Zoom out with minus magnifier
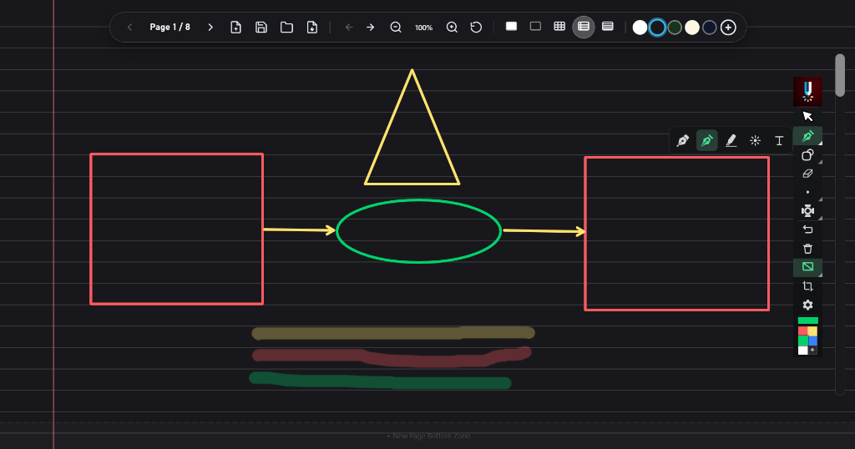855x449 pixels. (x=396, y=28)
